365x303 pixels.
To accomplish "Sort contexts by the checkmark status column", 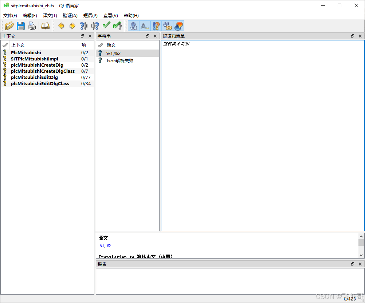I will pos(5,45).
